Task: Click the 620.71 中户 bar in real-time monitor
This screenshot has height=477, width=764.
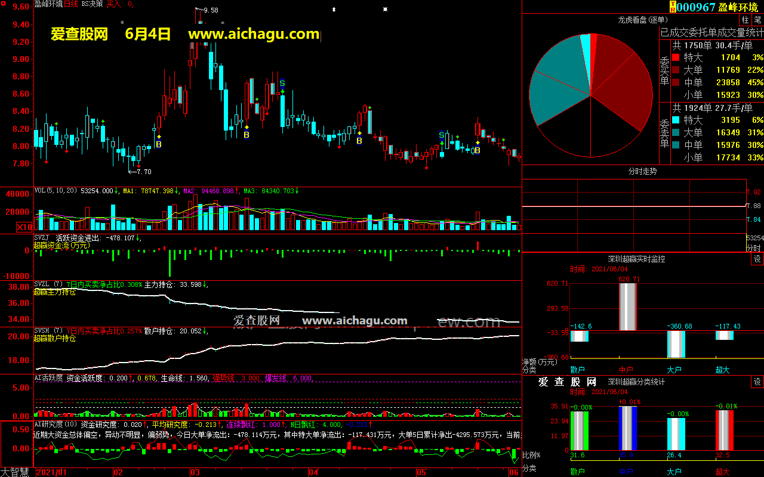Action: [628, 306]
